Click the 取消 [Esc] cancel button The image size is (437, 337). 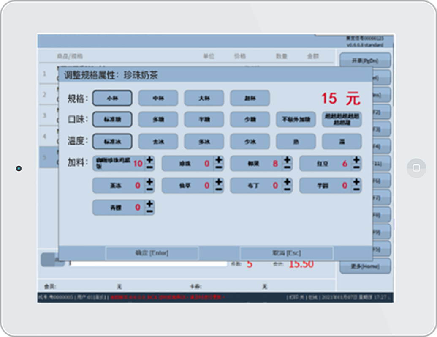pyautogui.click(x=286, y=253)
